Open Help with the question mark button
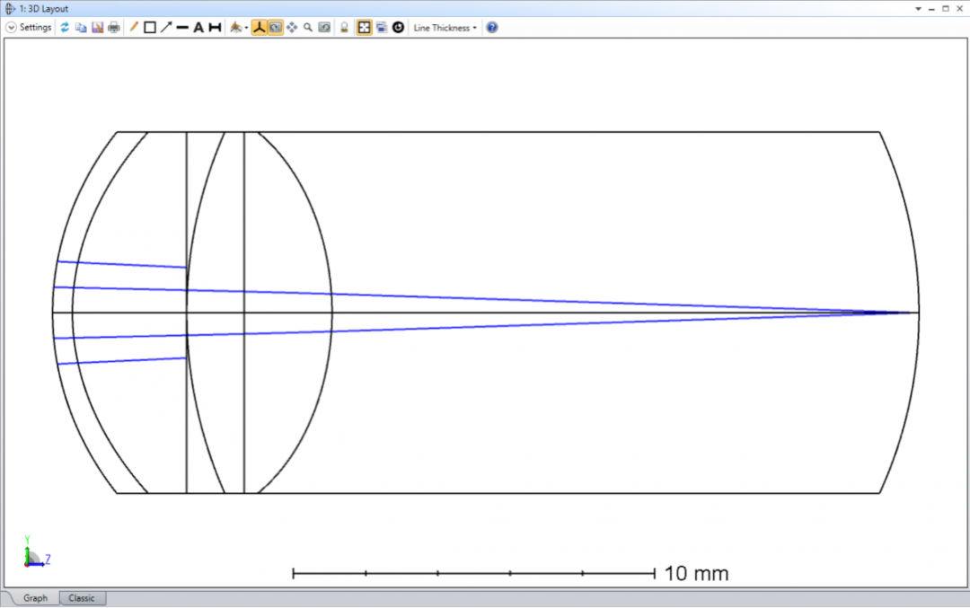 [x=491, y=27]
